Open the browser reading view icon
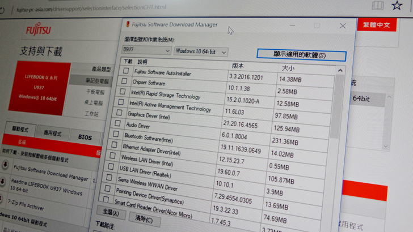This screenshot has height=232, width=413. tap(378, 6)
